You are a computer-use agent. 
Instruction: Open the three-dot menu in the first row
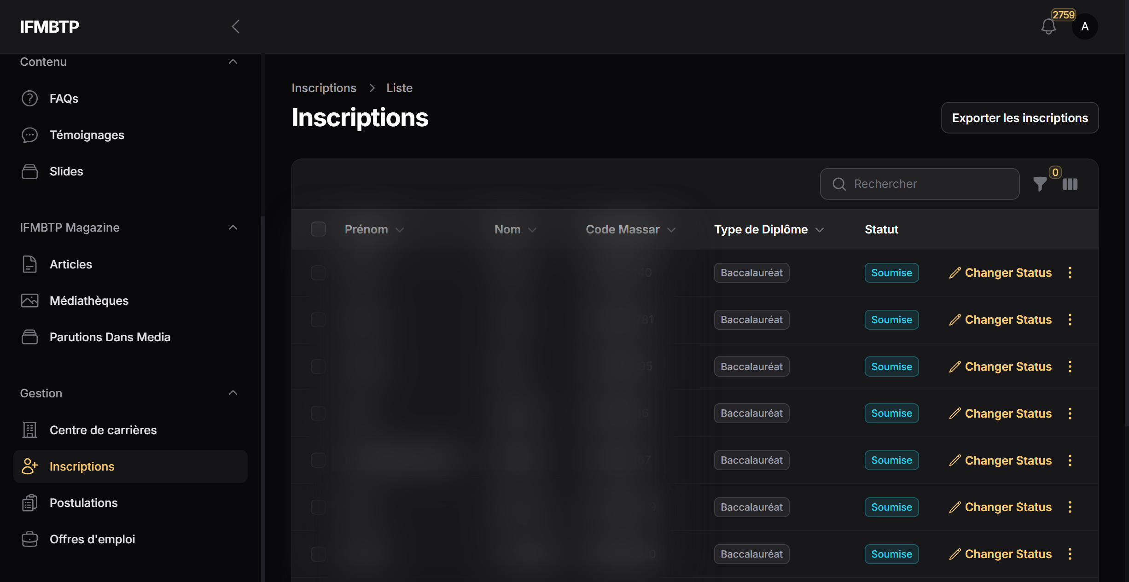click(x=1070, y=273)
